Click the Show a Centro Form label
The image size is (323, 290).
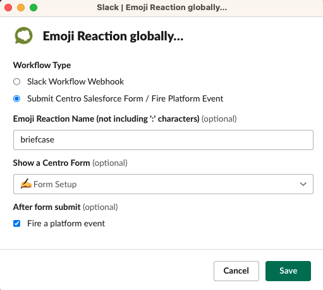(52, 163)
